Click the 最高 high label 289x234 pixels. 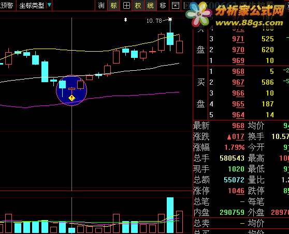pyautogui.click(x=256, y=158)
